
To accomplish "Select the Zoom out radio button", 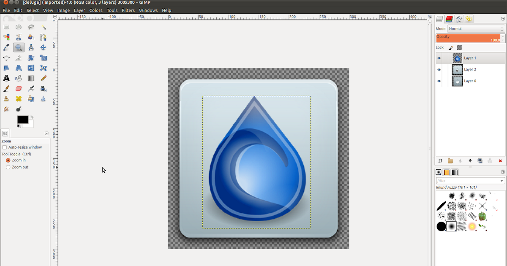I will coord(8,167).
